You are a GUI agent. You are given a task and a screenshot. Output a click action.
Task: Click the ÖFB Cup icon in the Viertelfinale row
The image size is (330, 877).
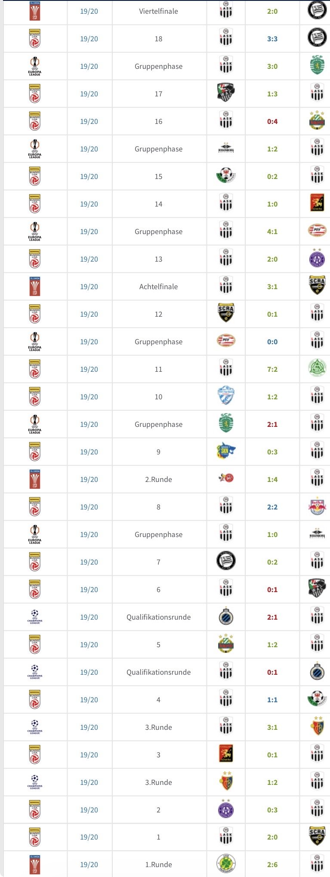tap(35, 11)
